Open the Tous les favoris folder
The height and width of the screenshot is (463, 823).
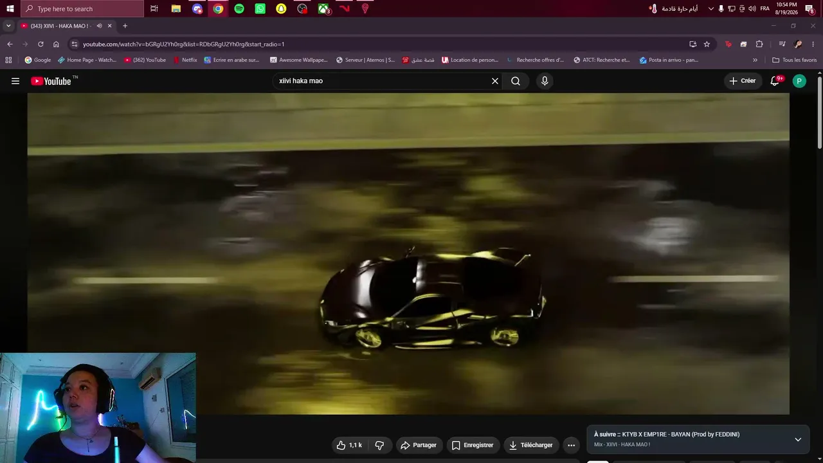coord(795,60)
